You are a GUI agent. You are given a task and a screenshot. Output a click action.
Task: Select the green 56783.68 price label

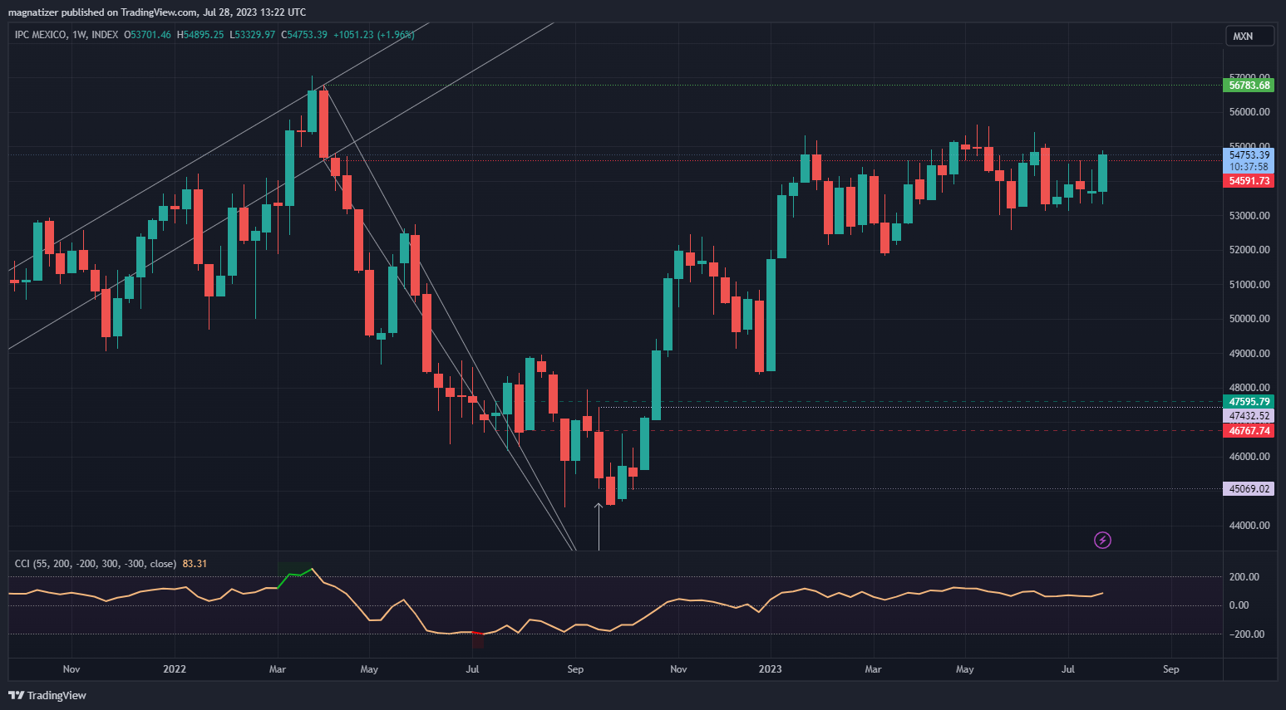tap(1249, 86)
